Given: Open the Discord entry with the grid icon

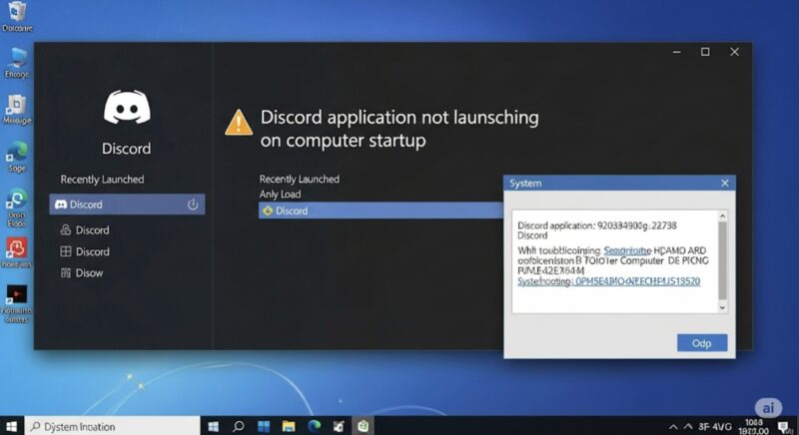Looking at the screenshot, I should [85, 251].
